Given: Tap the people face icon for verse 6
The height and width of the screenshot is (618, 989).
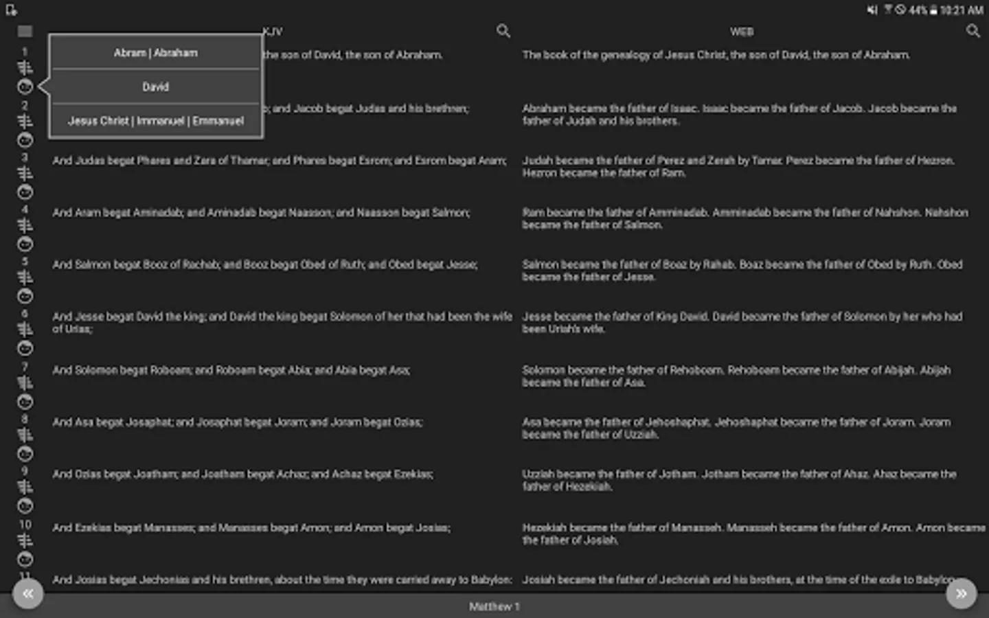Looking at the screenshot, I should coord(25,349).
